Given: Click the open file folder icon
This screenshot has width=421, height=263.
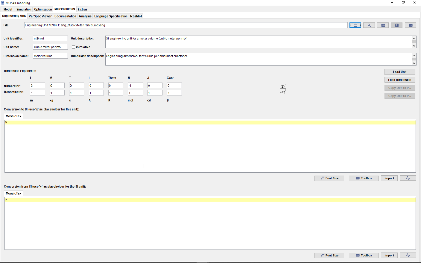Looking at the screenshot, I should pyautogui.click(x=355, y=25).
